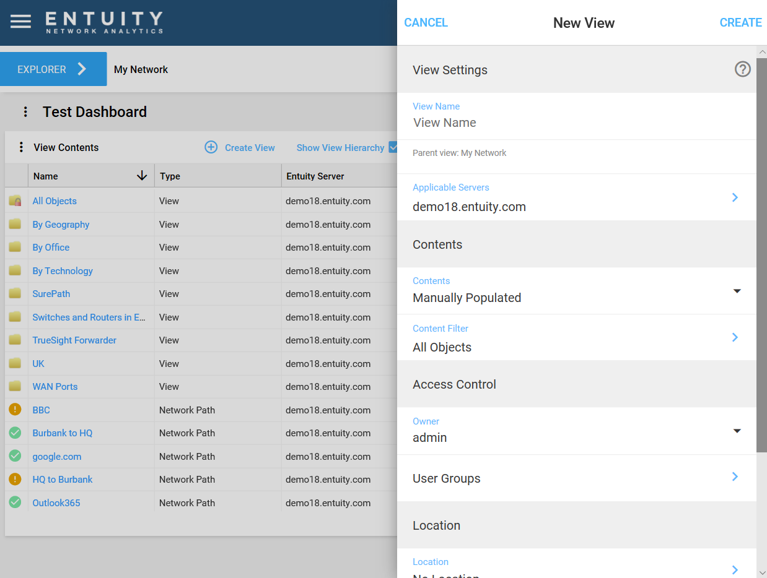Open the hamburger navigation menu

click(20, 20)
